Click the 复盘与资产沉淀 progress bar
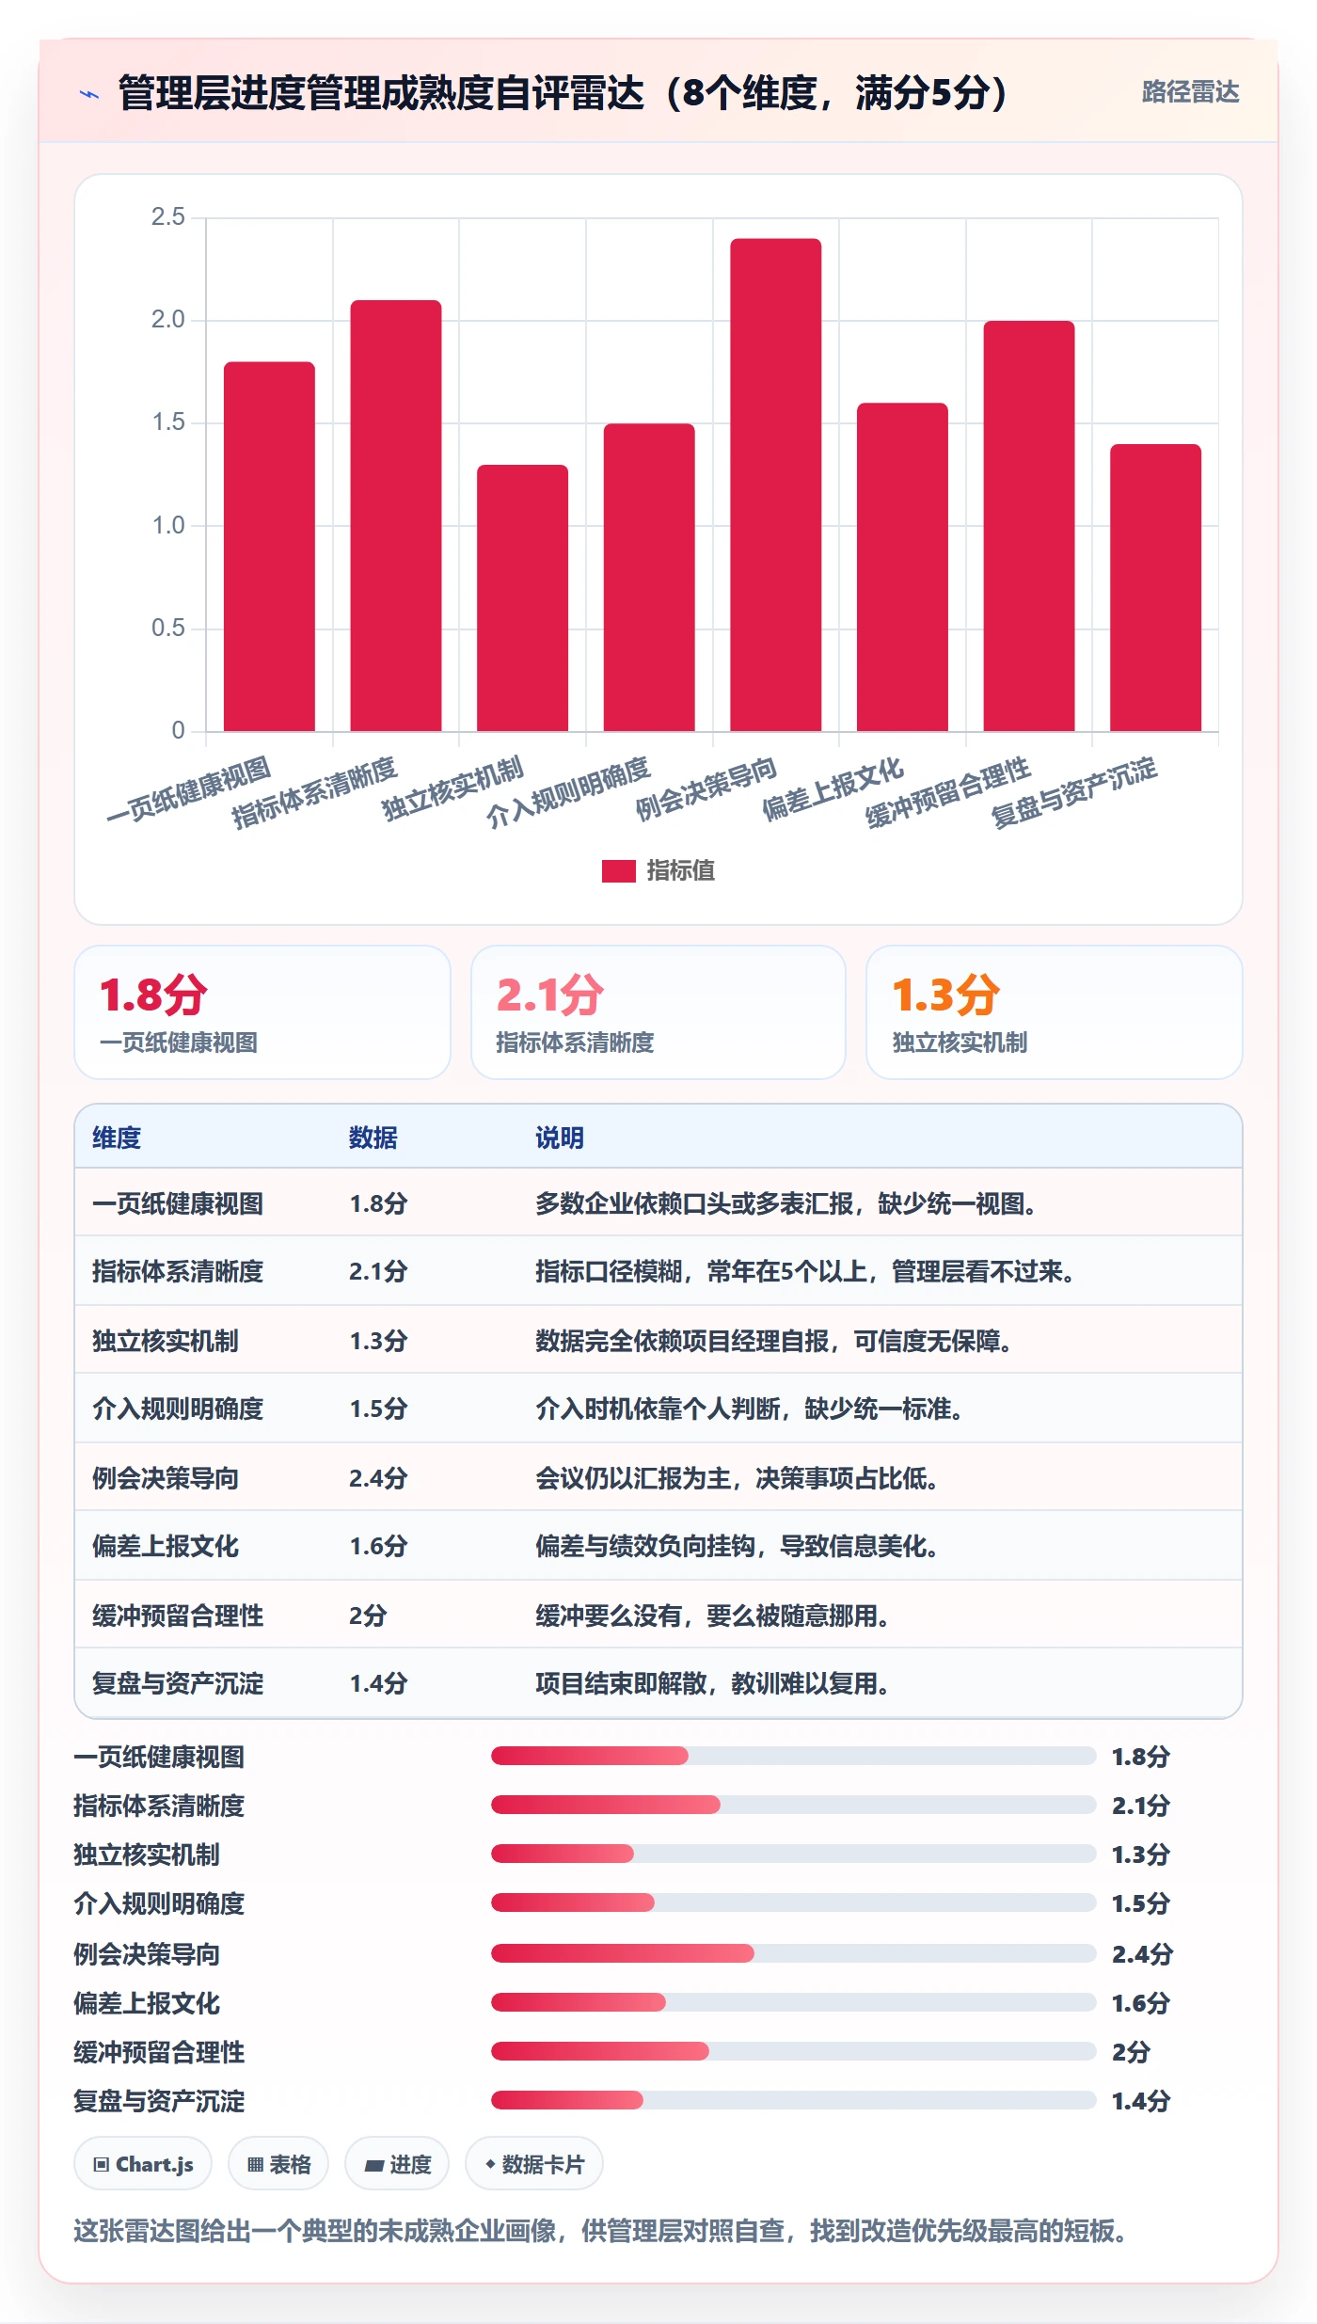This screenshot has width=1317, height=2324. click(793, 2100)
